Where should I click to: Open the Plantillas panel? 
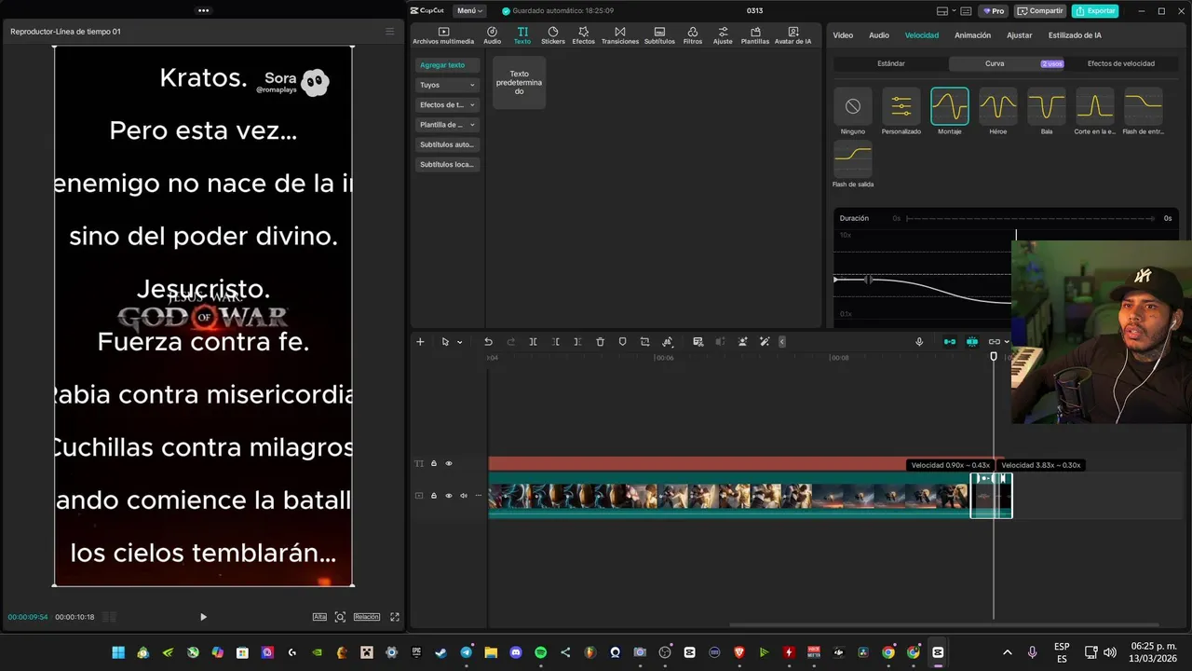point(755,35)
